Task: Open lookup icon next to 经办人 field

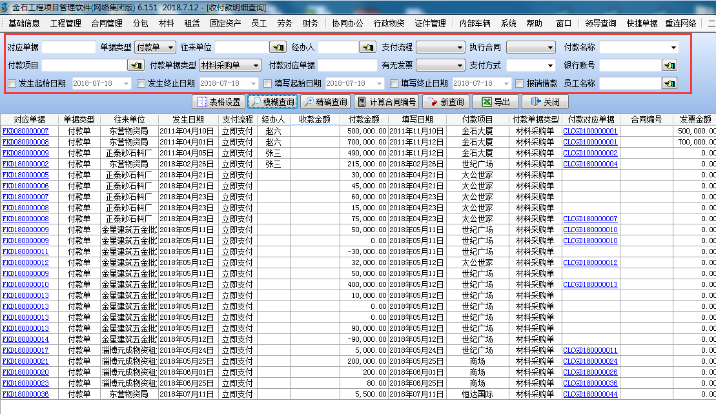Action: [x=367, y=47]
